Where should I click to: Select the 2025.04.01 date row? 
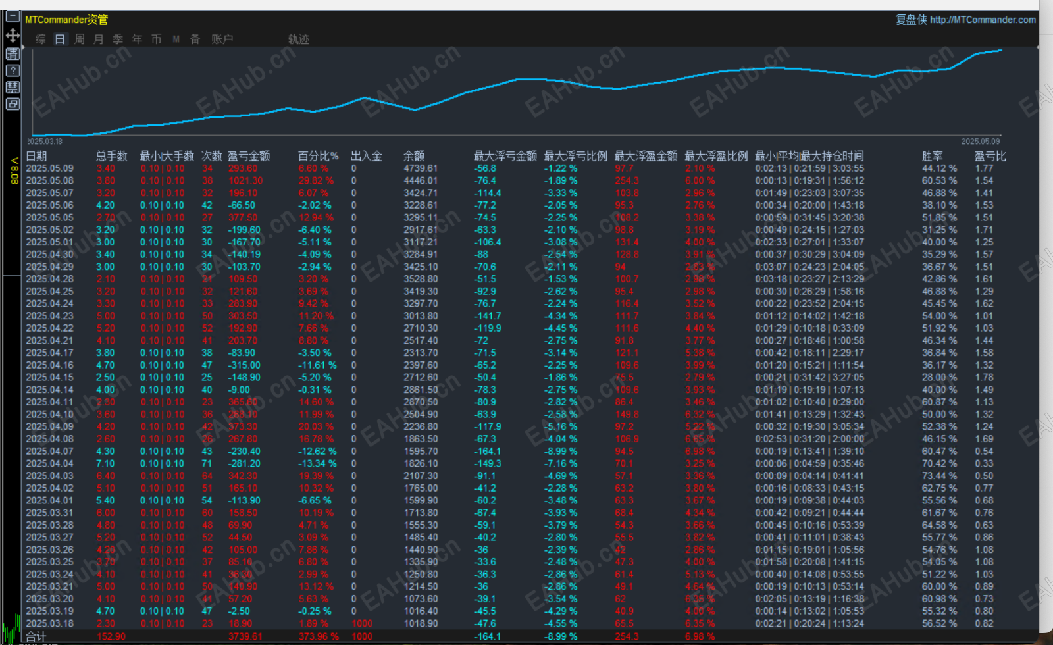pyautogui.click(x=50, y=500)
